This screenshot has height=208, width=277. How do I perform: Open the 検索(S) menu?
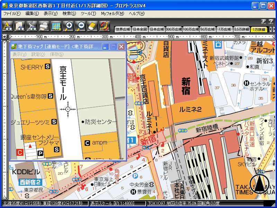[x=69, y=14]
